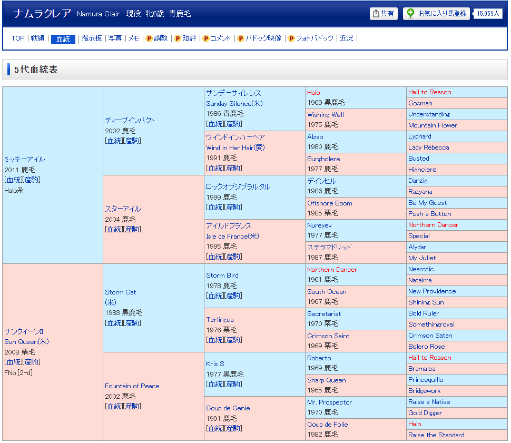Go to the TOP tab
This screenshot has height=443, width=511.
pyautogui.click(x=18, y=38)
